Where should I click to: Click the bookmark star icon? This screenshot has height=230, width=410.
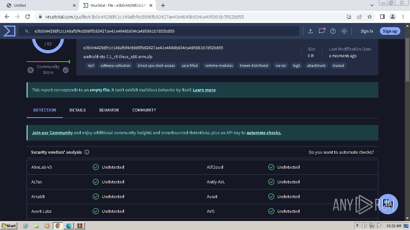tap(370, 17)
